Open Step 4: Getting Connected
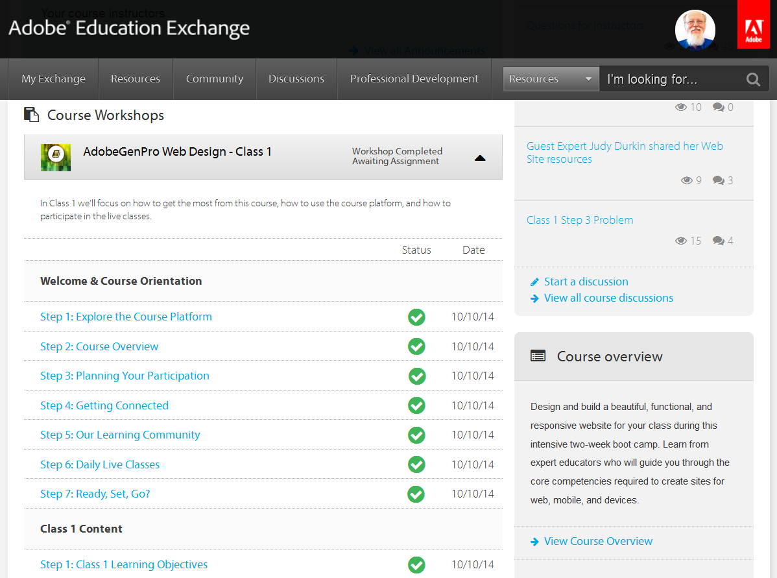777x578 pixels. click(x=104, y=405)
